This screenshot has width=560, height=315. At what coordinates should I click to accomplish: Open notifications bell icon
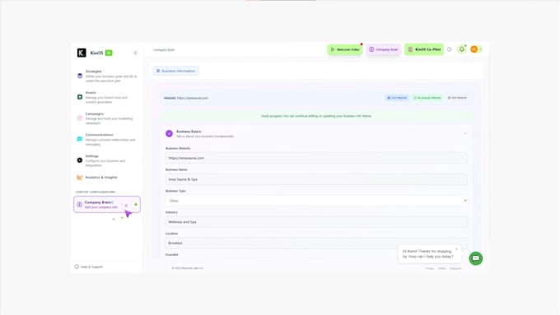tap(462, 49)
